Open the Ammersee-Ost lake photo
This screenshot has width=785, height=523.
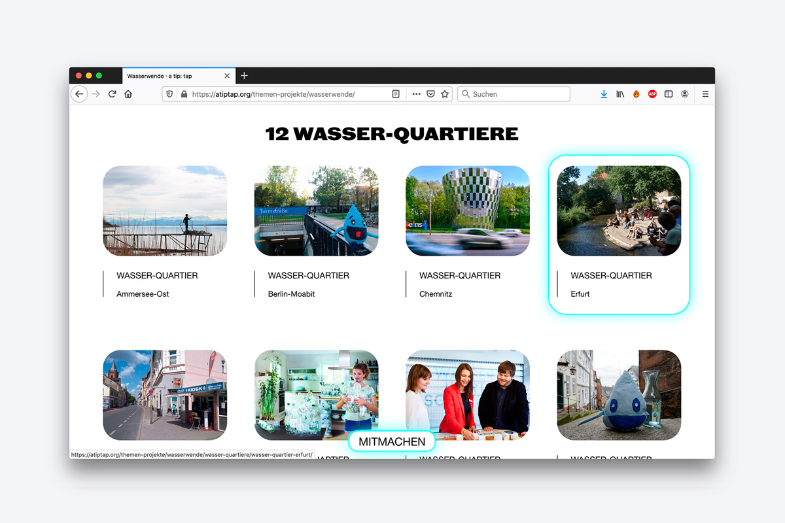pyautogui.click(x=165, y=211)
